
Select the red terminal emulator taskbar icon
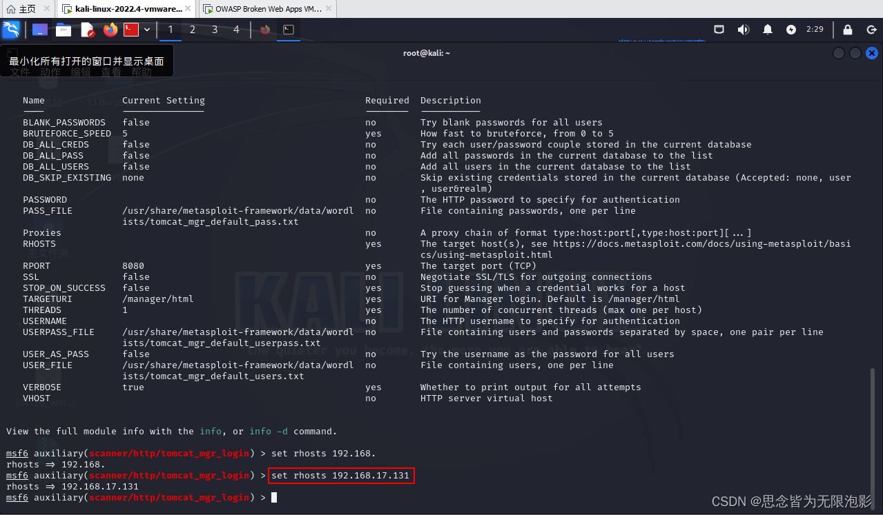tap(130, 30)
